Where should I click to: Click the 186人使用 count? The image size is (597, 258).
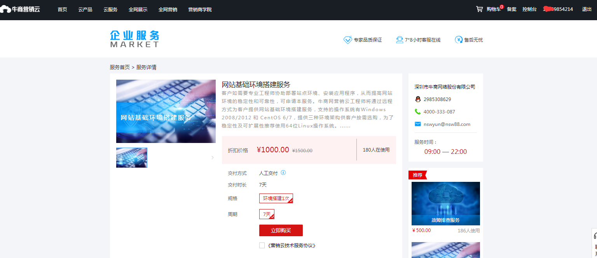pos(469,231)
